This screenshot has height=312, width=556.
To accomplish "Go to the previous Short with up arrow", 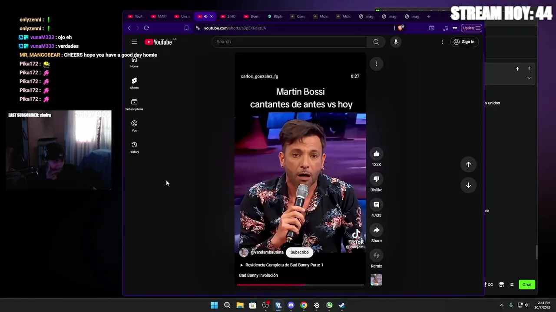I will [468, 164].
